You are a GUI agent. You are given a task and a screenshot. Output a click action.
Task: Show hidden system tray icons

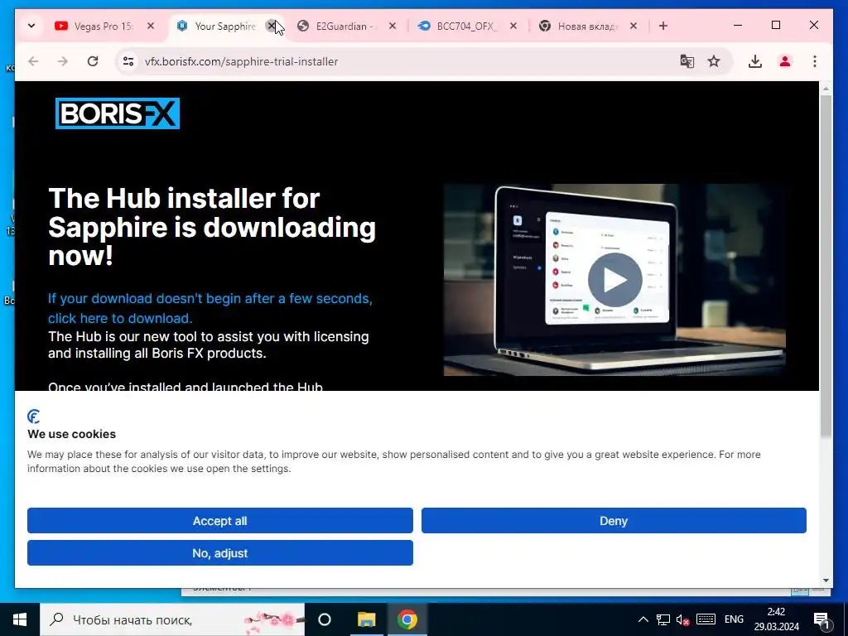pyautogui.click(x=643, y=619)
